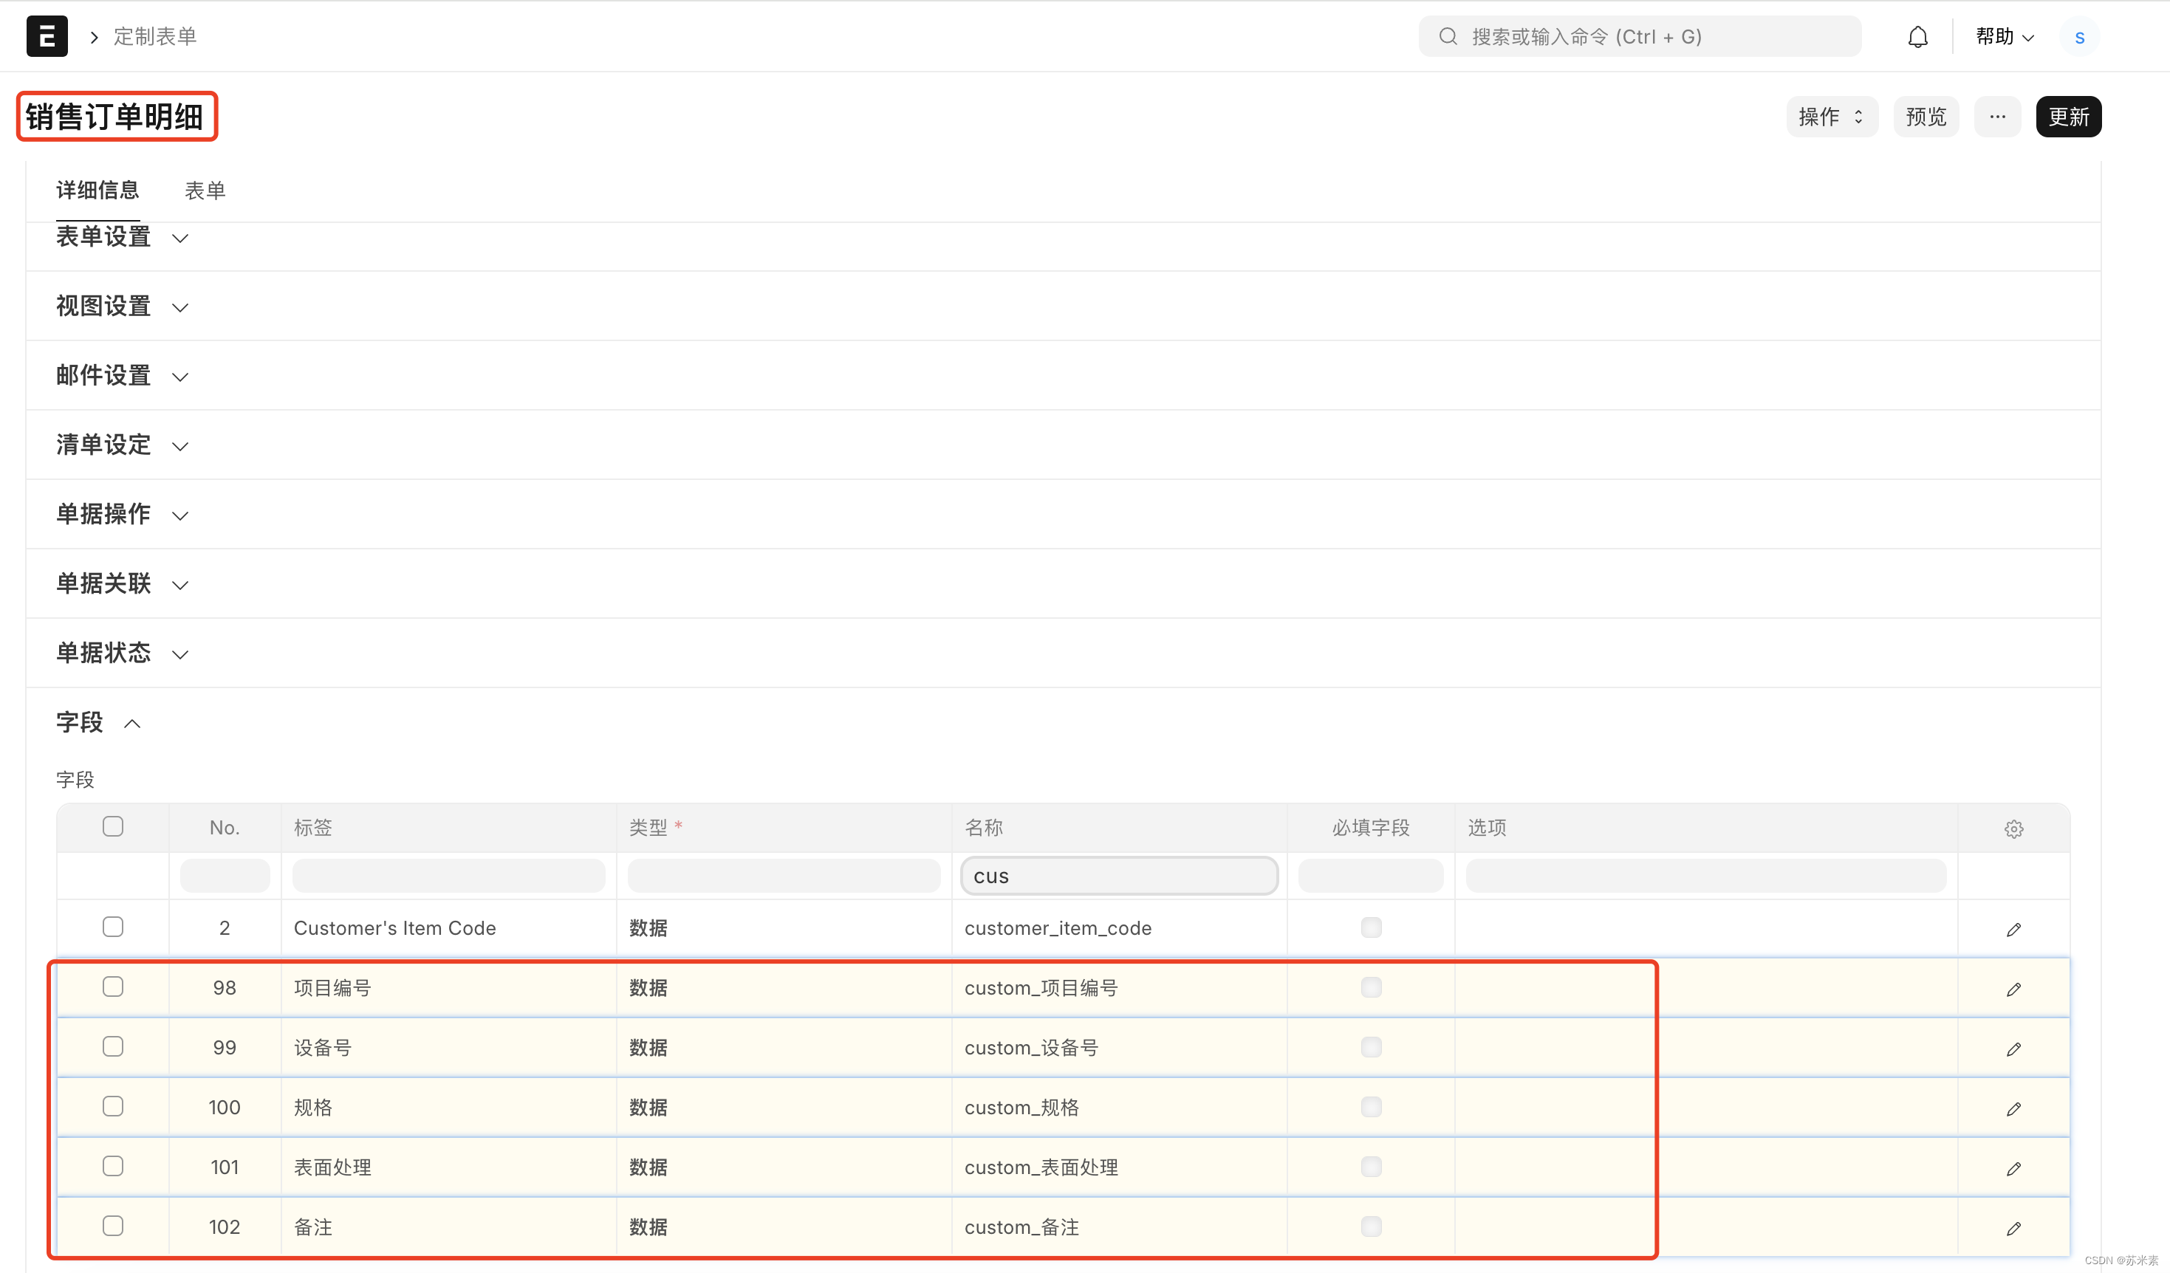Image resolution: width=2170 pixels, height=1273 pixels.
Task: Click the 名称 filter field containing cus
Action: point(1118,875)
